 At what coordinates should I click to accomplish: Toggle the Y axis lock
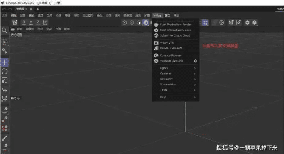[31, 22]
